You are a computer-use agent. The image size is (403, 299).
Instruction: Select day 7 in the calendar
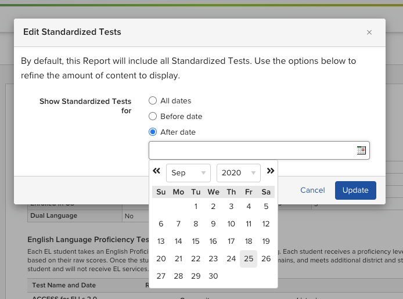click(178, 224)
